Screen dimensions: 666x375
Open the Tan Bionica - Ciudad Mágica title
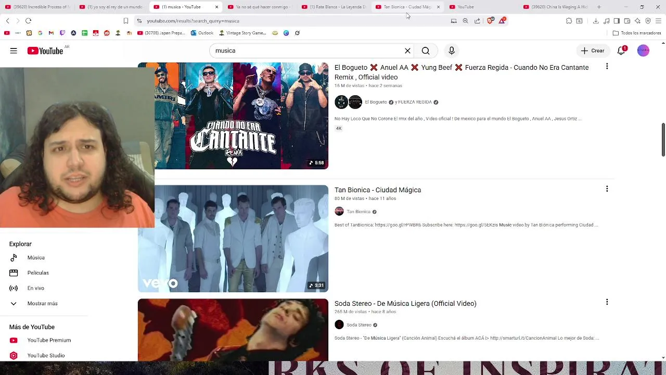[378, 190]
